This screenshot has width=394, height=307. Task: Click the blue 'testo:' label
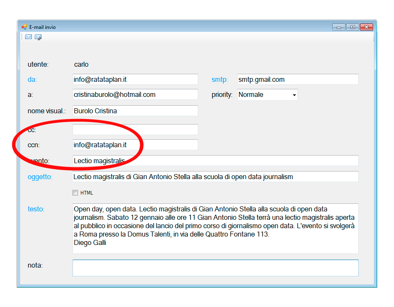pyautogui.click(x=36, y=209)
